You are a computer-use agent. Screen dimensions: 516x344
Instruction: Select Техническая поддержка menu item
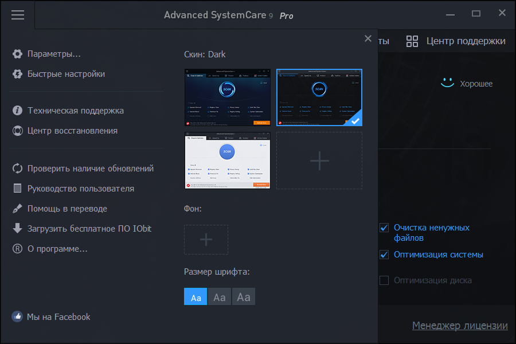[x=76, y=111]
